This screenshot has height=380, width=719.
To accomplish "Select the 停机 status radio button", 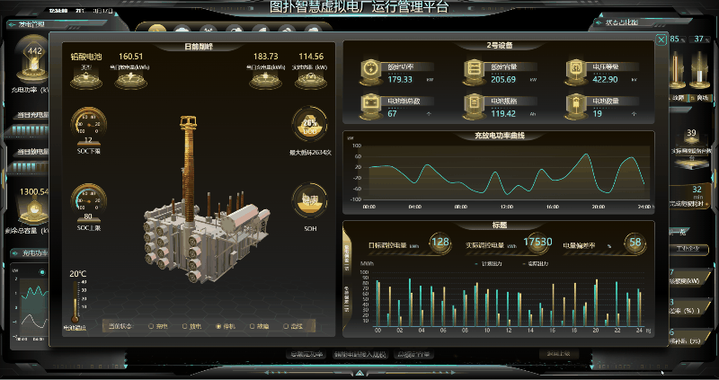I will 218,326.
